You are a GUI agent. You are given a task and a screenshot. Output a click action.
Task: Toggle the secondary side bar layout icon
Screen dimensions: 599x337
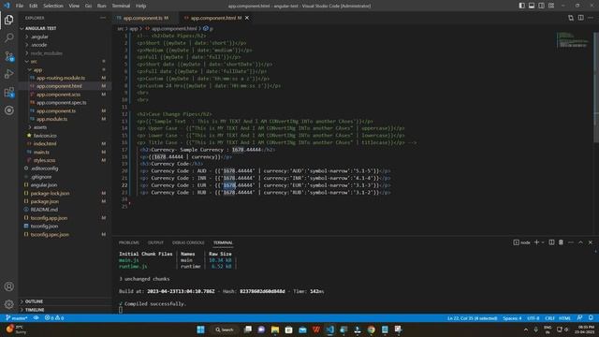tap(541, 6)
